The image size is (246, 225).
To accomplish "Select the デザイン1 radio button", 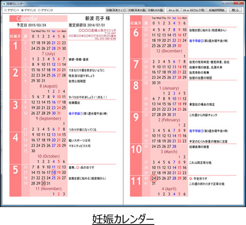I will [x=11, y=10].
